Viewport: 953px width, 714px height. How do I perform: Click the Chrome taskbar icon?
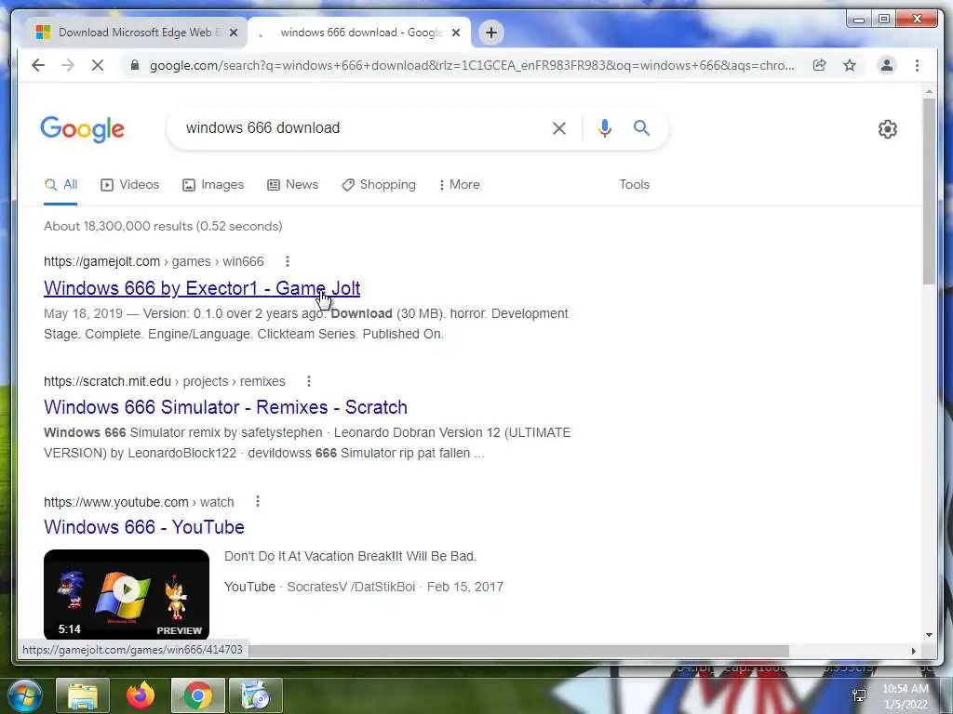[x=198, y=695]
